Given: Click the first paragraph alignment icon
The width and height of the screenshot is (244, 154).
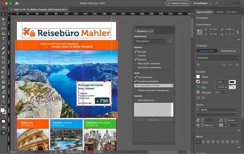Looking at the screenshot, I should pos(198,142).
